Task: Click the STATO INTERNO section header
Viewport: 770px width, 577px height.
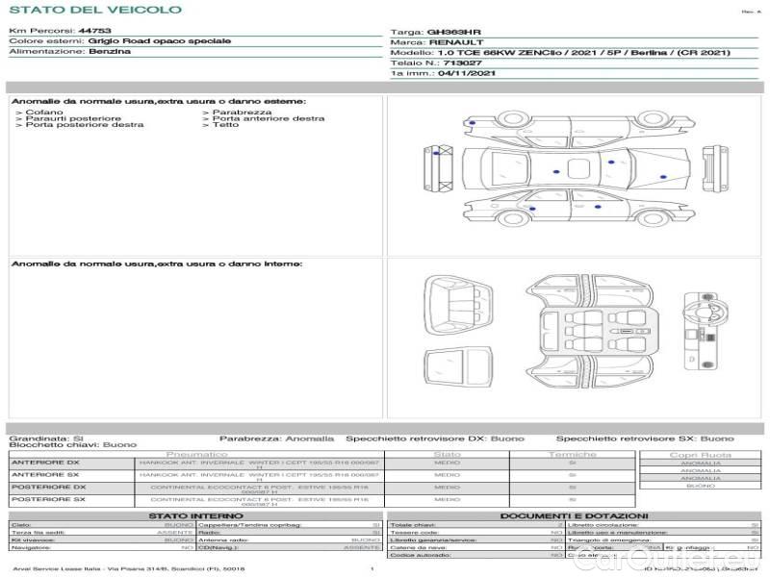Action: 196,516
